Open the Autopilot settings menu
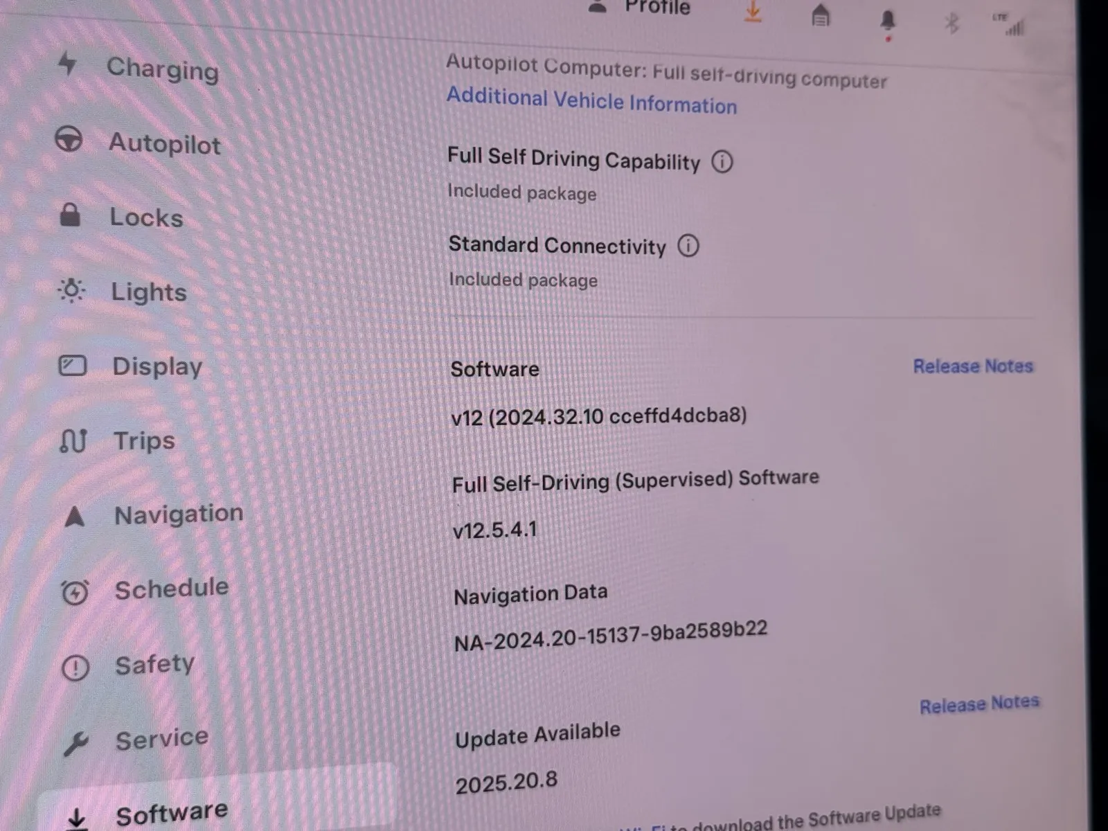The image size is (1108, 831). pos(138,143)
